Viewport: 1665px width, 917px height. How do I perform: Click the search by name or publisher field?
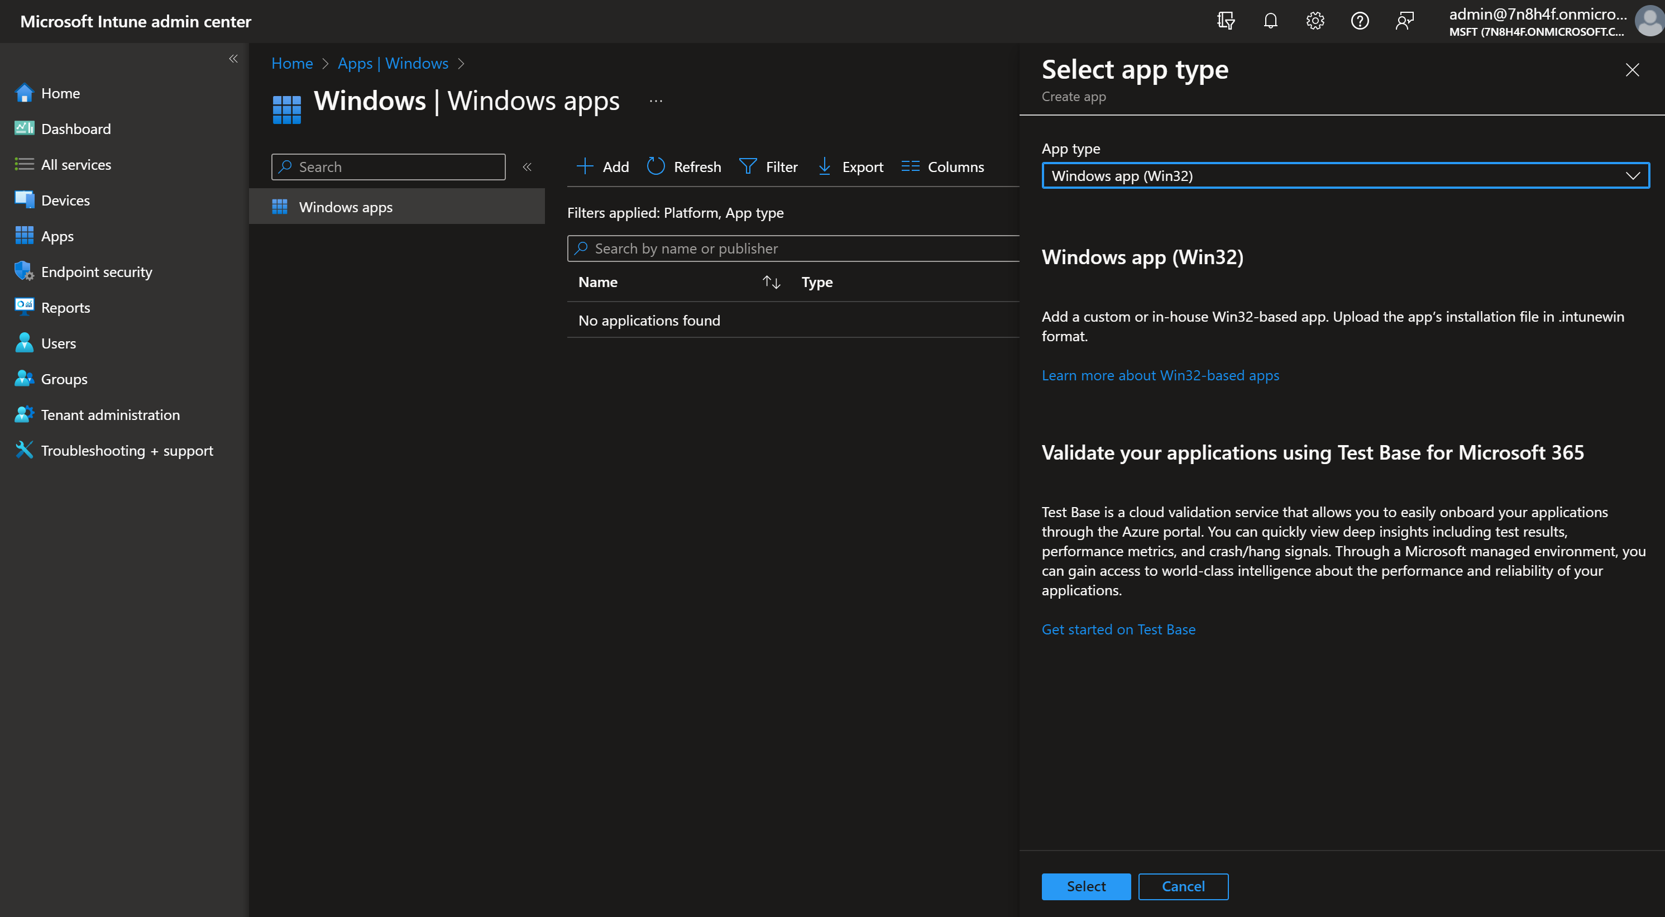[x=792, y=249]
